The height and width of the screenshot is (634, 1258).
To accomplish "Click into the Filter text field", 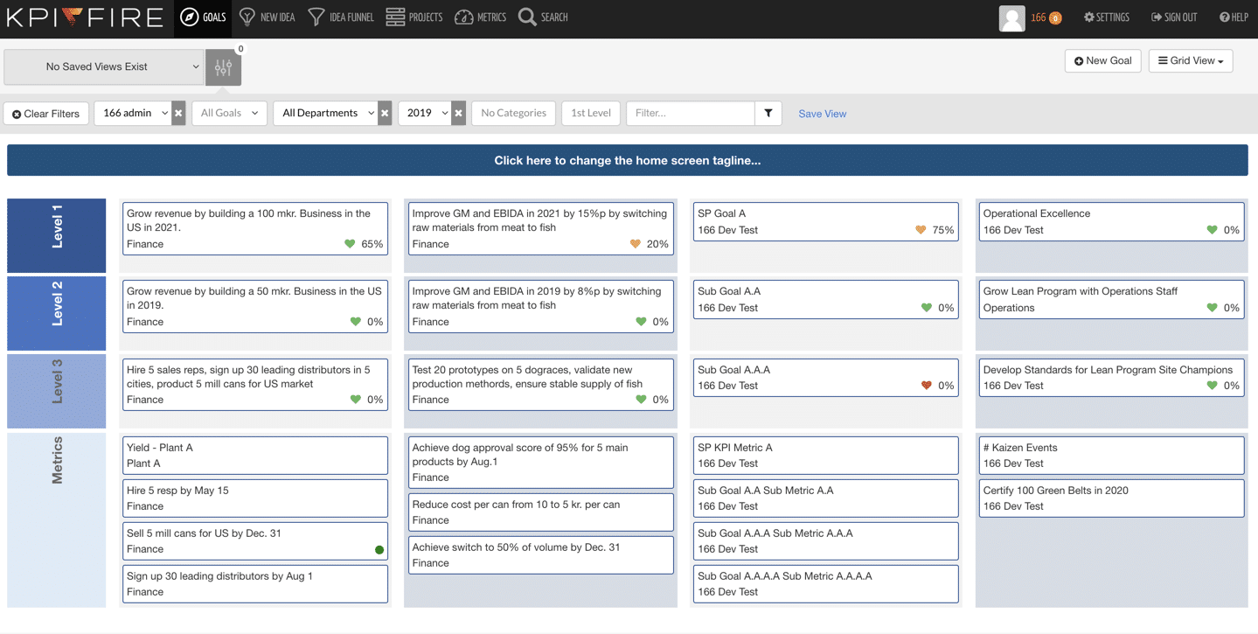I will coord(690,114).
